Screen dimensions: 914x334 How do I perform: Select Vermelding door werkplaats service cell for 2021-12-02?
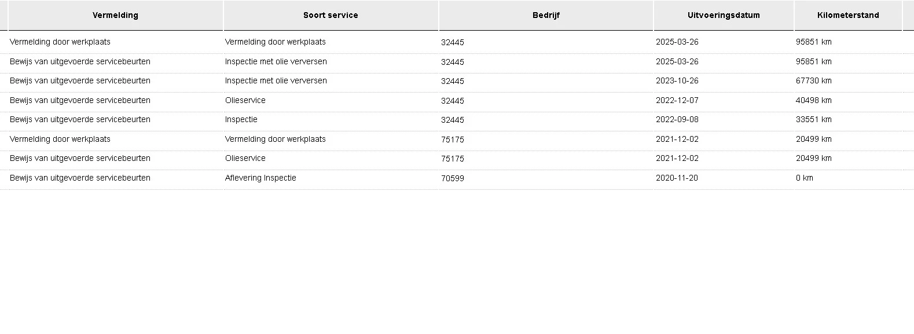(275, 140)
